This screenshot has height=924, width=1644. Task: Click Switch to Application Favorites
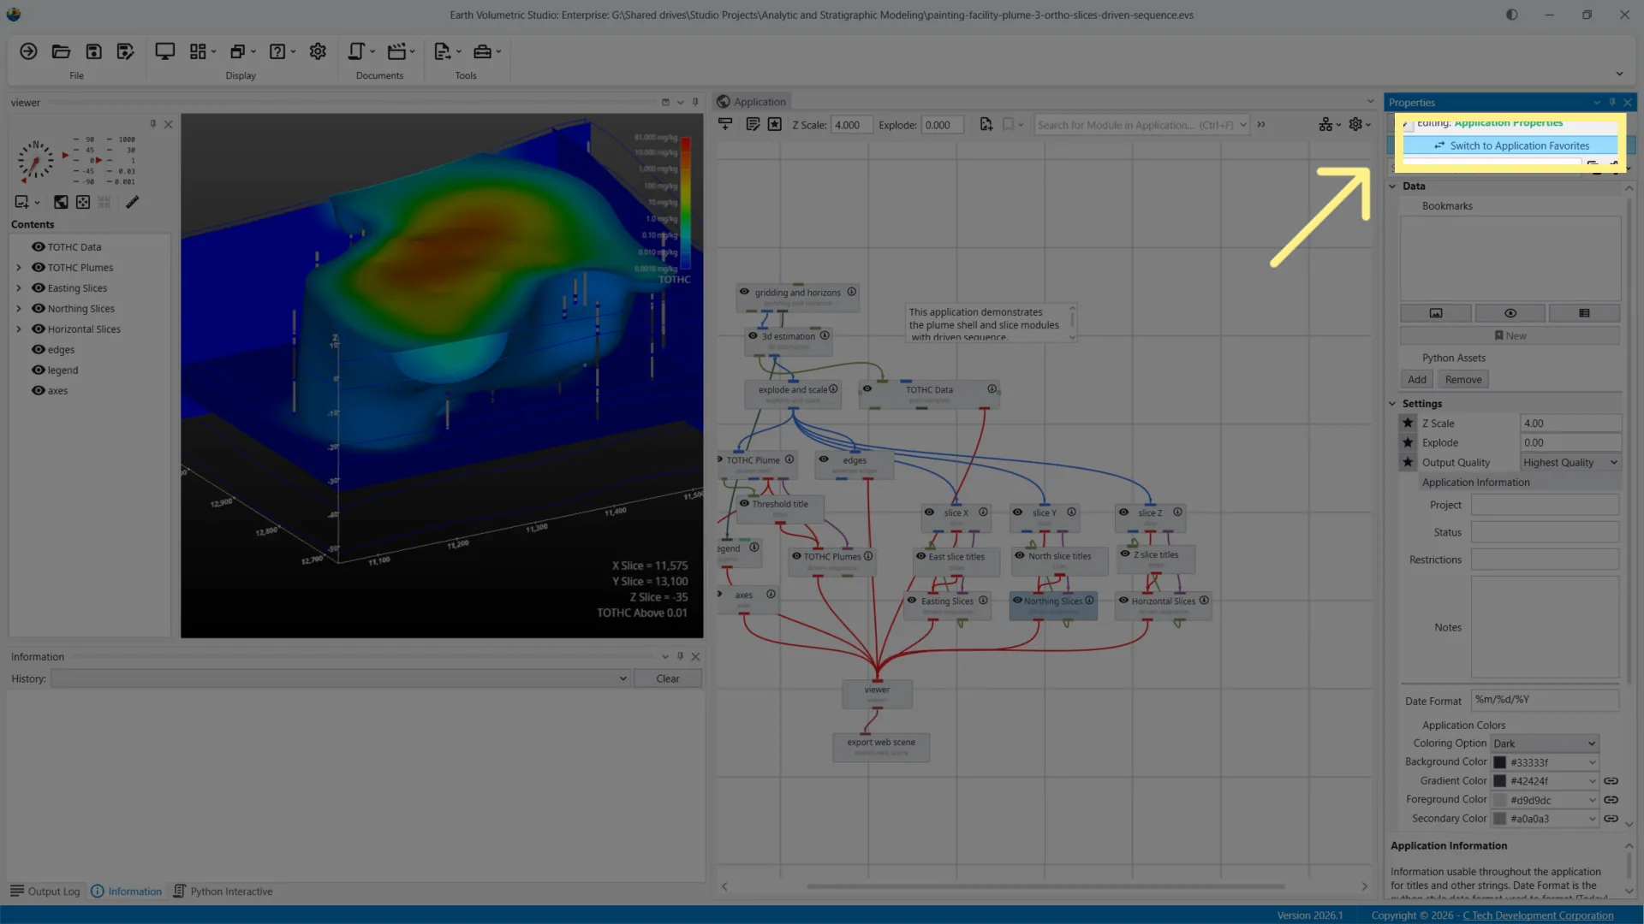(1511, 145)
